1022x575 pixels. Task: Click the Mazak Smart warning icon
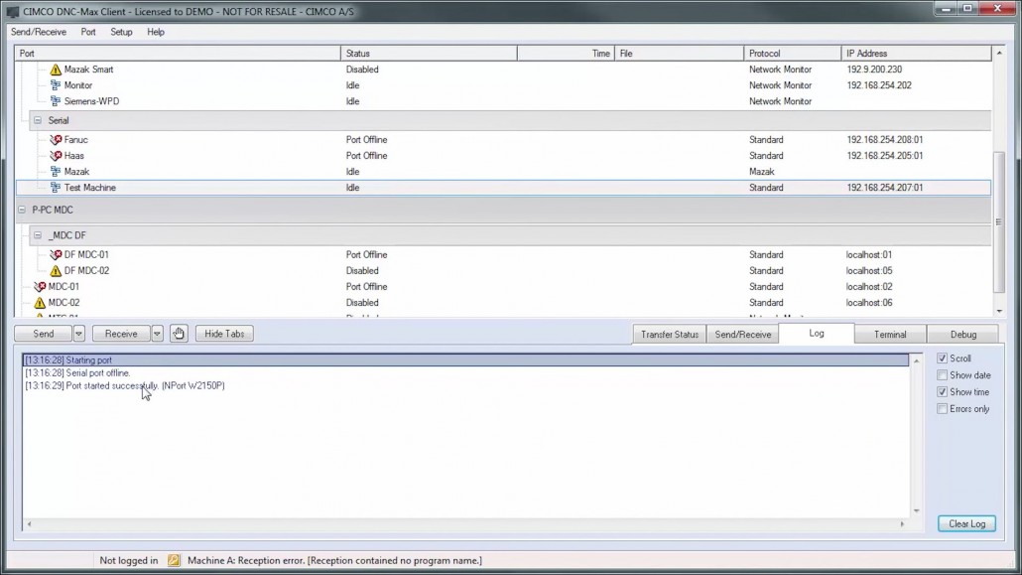[x=56, y=70]
